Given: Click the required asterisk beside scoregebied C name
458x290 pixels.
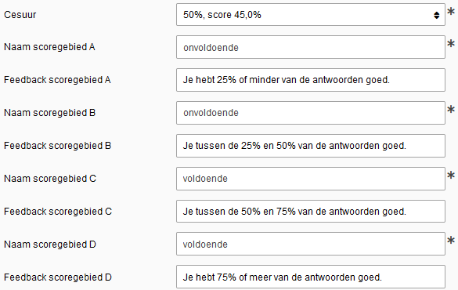Looking at the screenshot, I should pyautogui.click(x=451, y=175).
